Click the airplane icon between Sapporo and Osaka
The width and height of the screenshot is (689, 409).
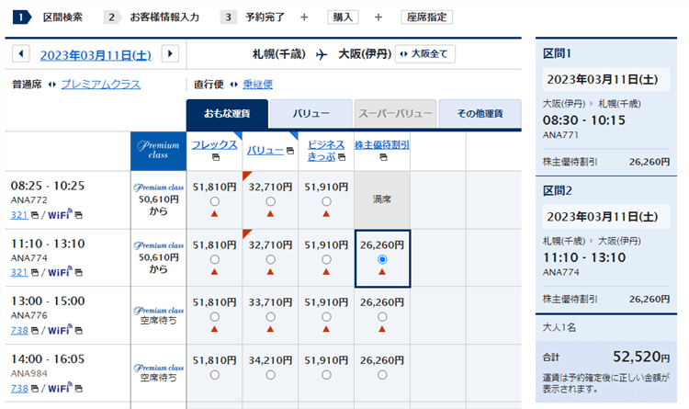pos(321,54)
